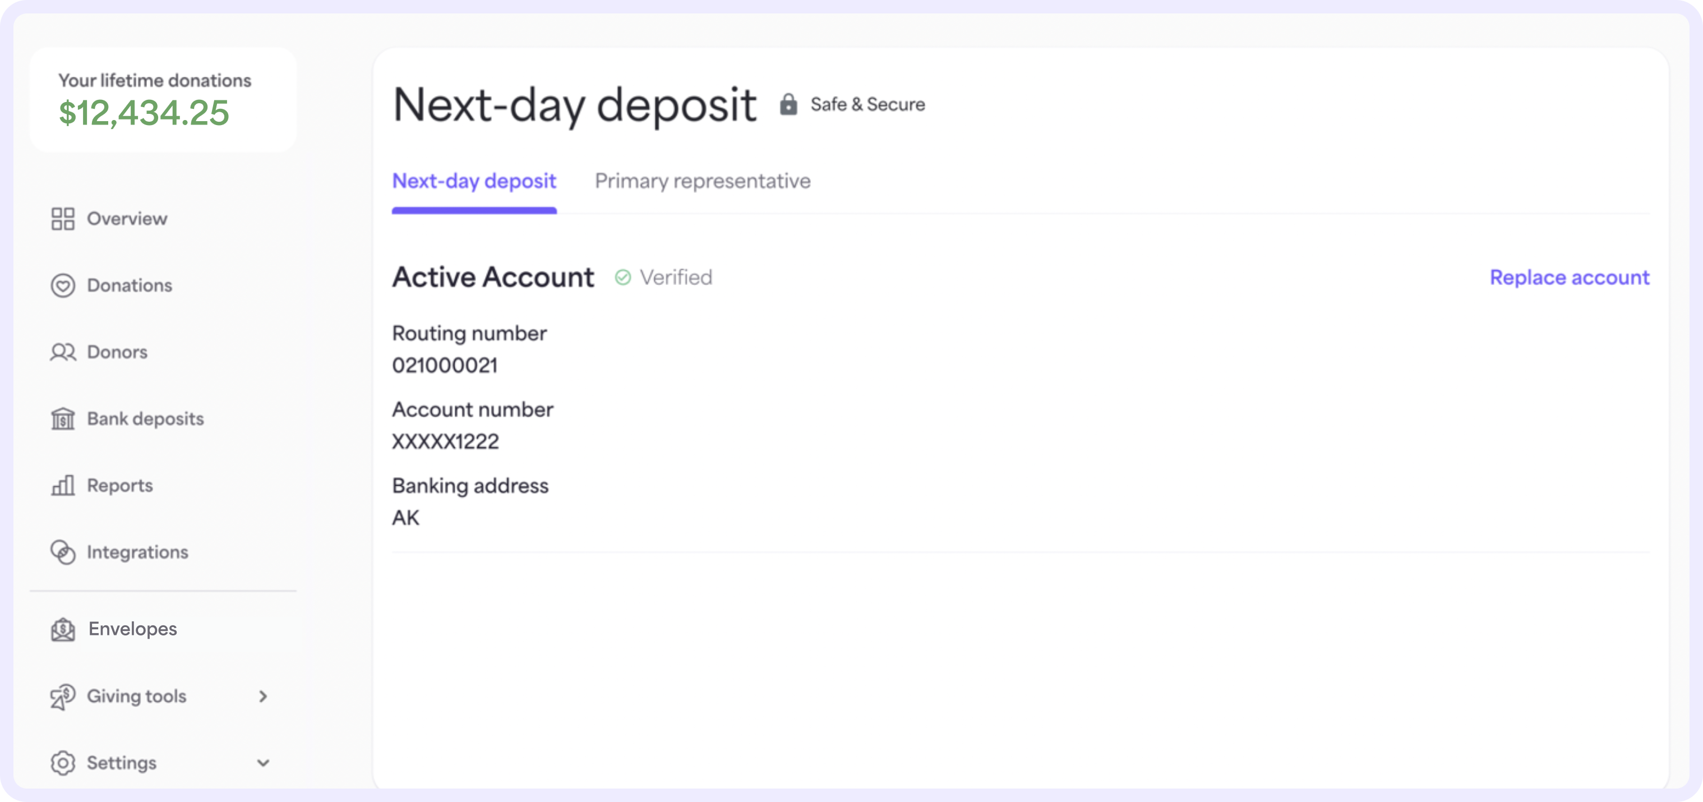Viewport: 1703px width, 802px height.
Task: Click the Donors sidebar icon
Action: (62, 351)
